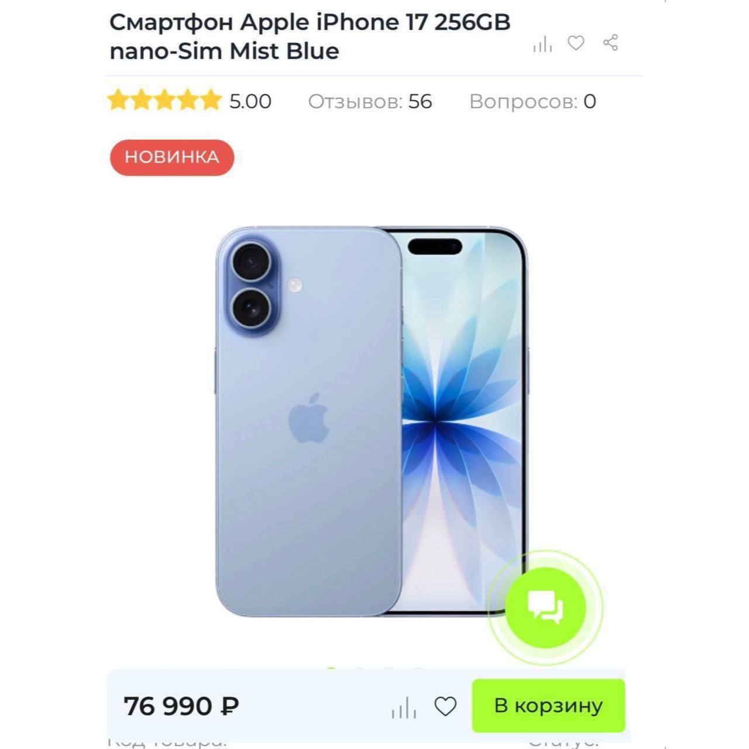Screen dimensions: 749x749
Task: Tap the red НОВИНКА badge
Action: (172, 157)
